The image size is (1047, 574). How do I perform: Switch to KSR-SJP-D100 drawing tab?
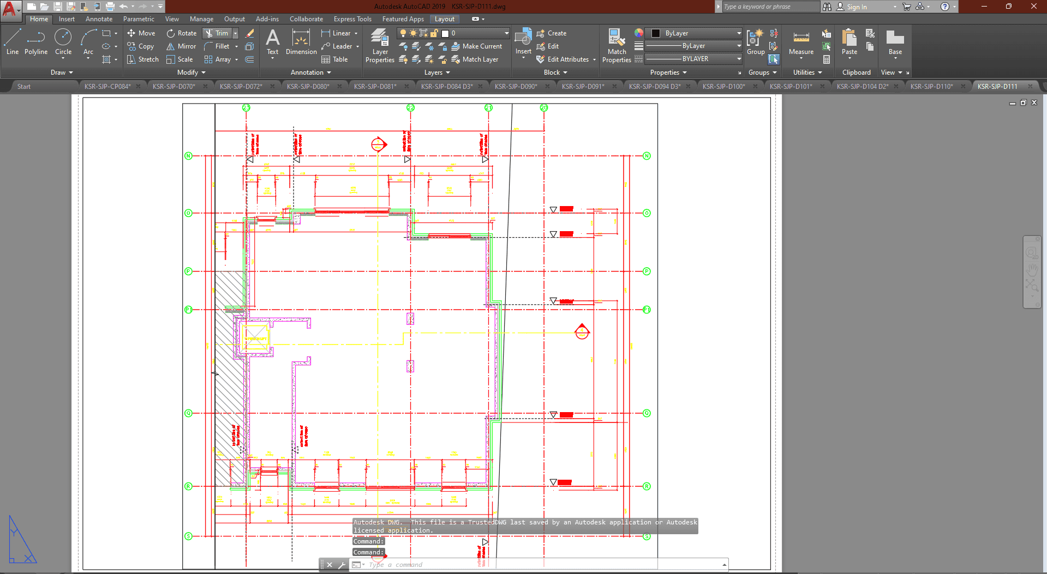click(x=723, y=86)
